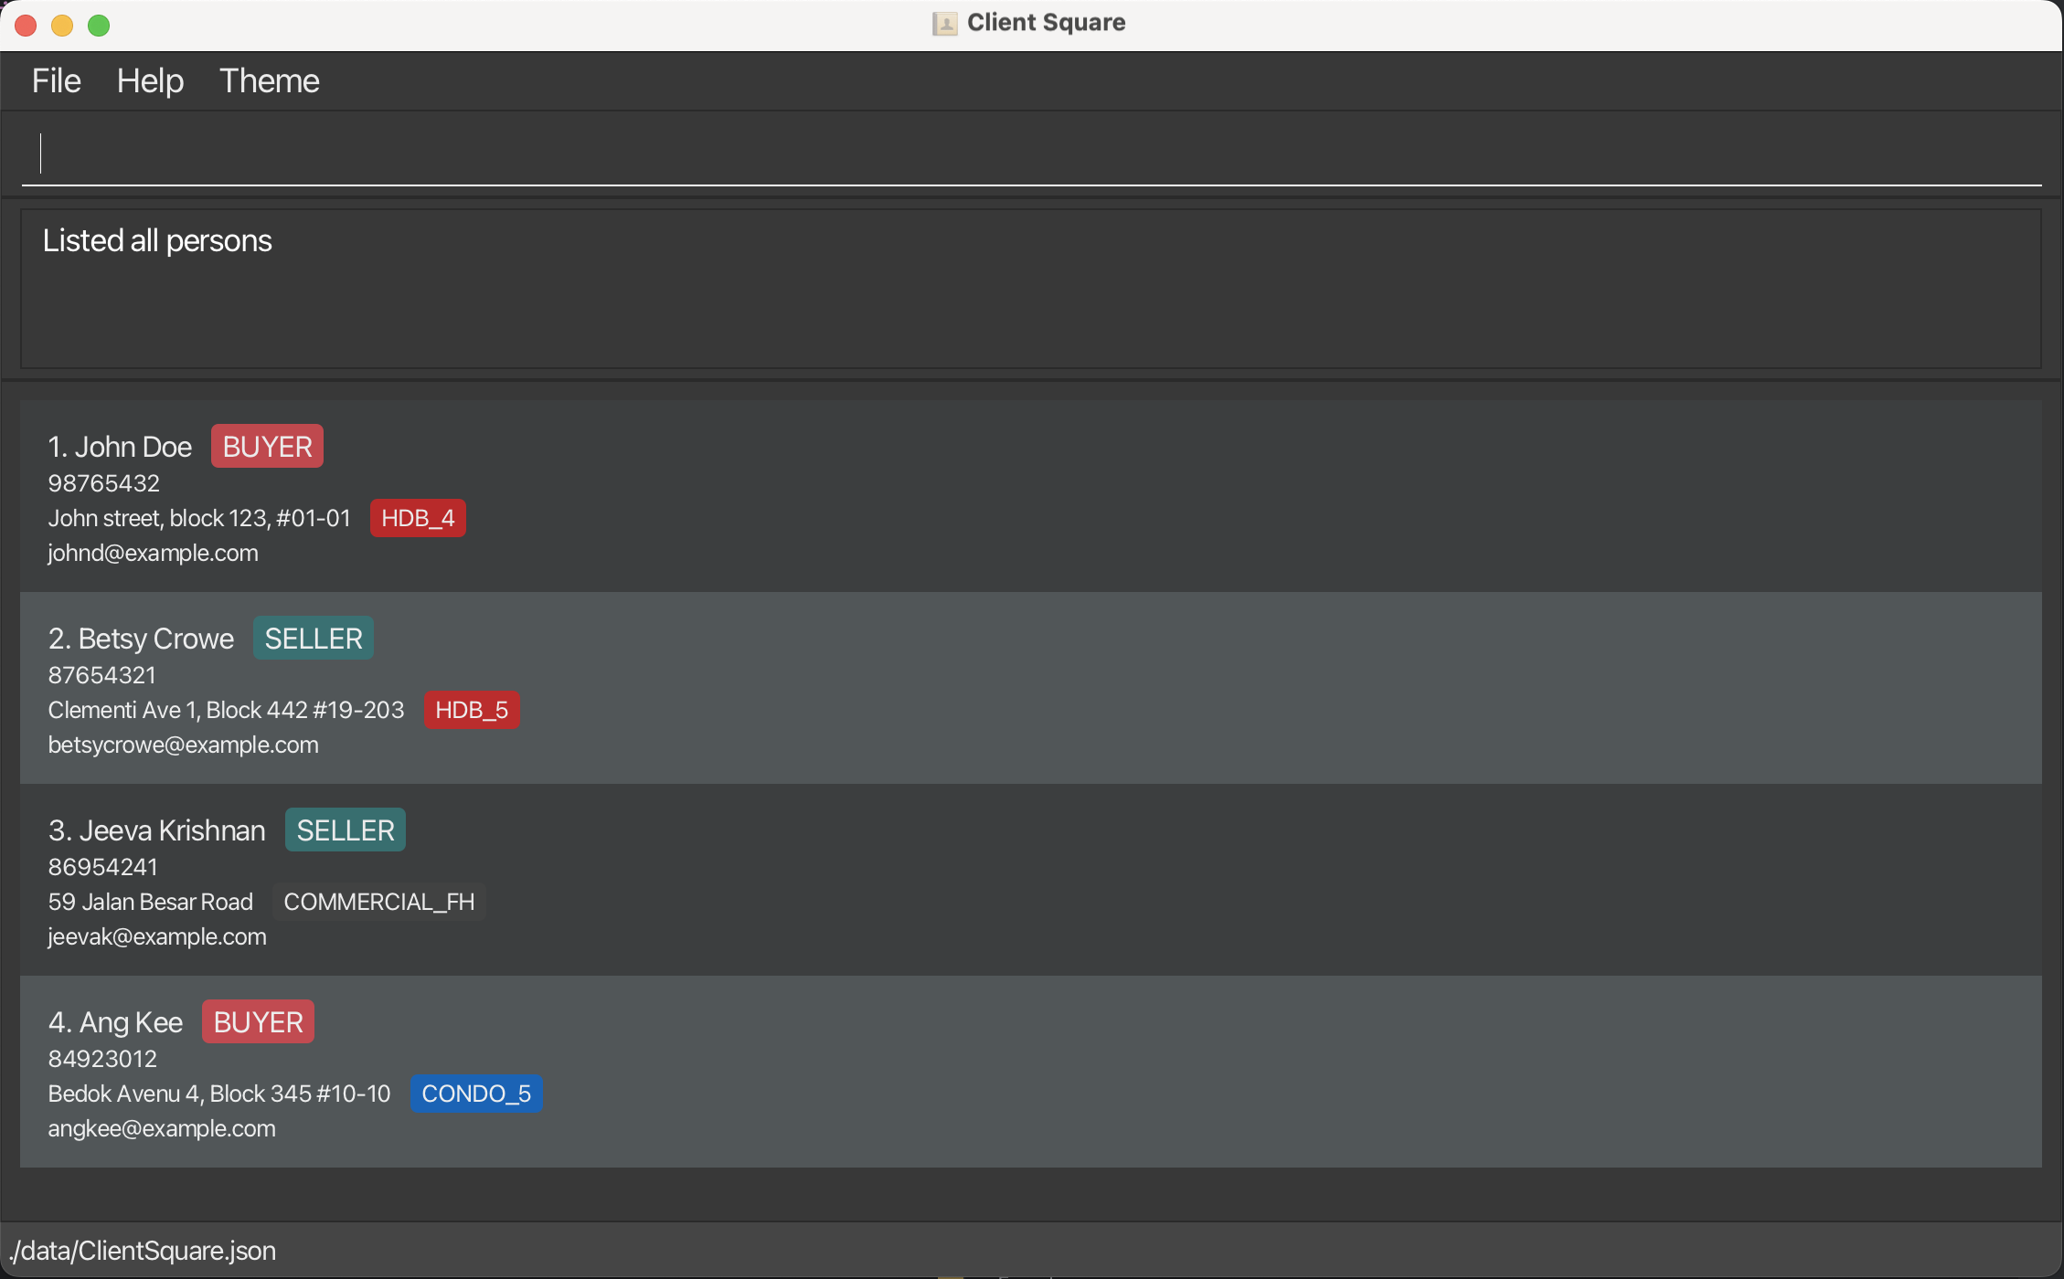Click John Doe's BUYER tag
The width and height of the screenshot is (2064, 1279).
tap(267, 447)
